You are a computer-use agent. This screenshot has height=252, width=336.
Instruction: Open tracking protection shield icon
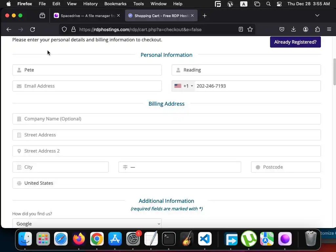64,29
